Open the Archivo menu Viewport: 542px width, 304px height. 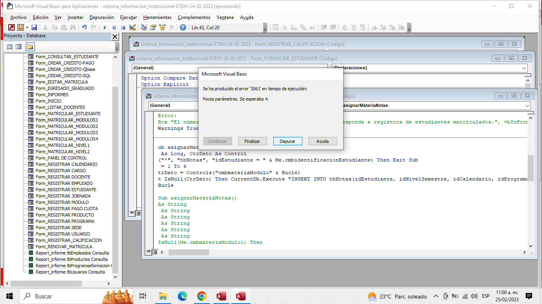(x=18, y=17)
